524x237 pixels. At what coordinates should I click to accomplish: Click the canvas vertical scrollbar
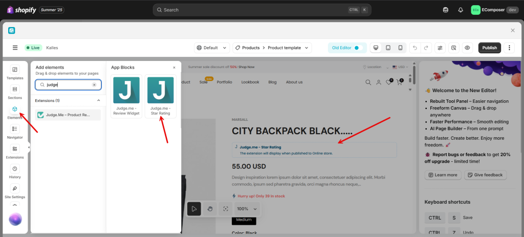pyautogui.click(x=414, y=75)
